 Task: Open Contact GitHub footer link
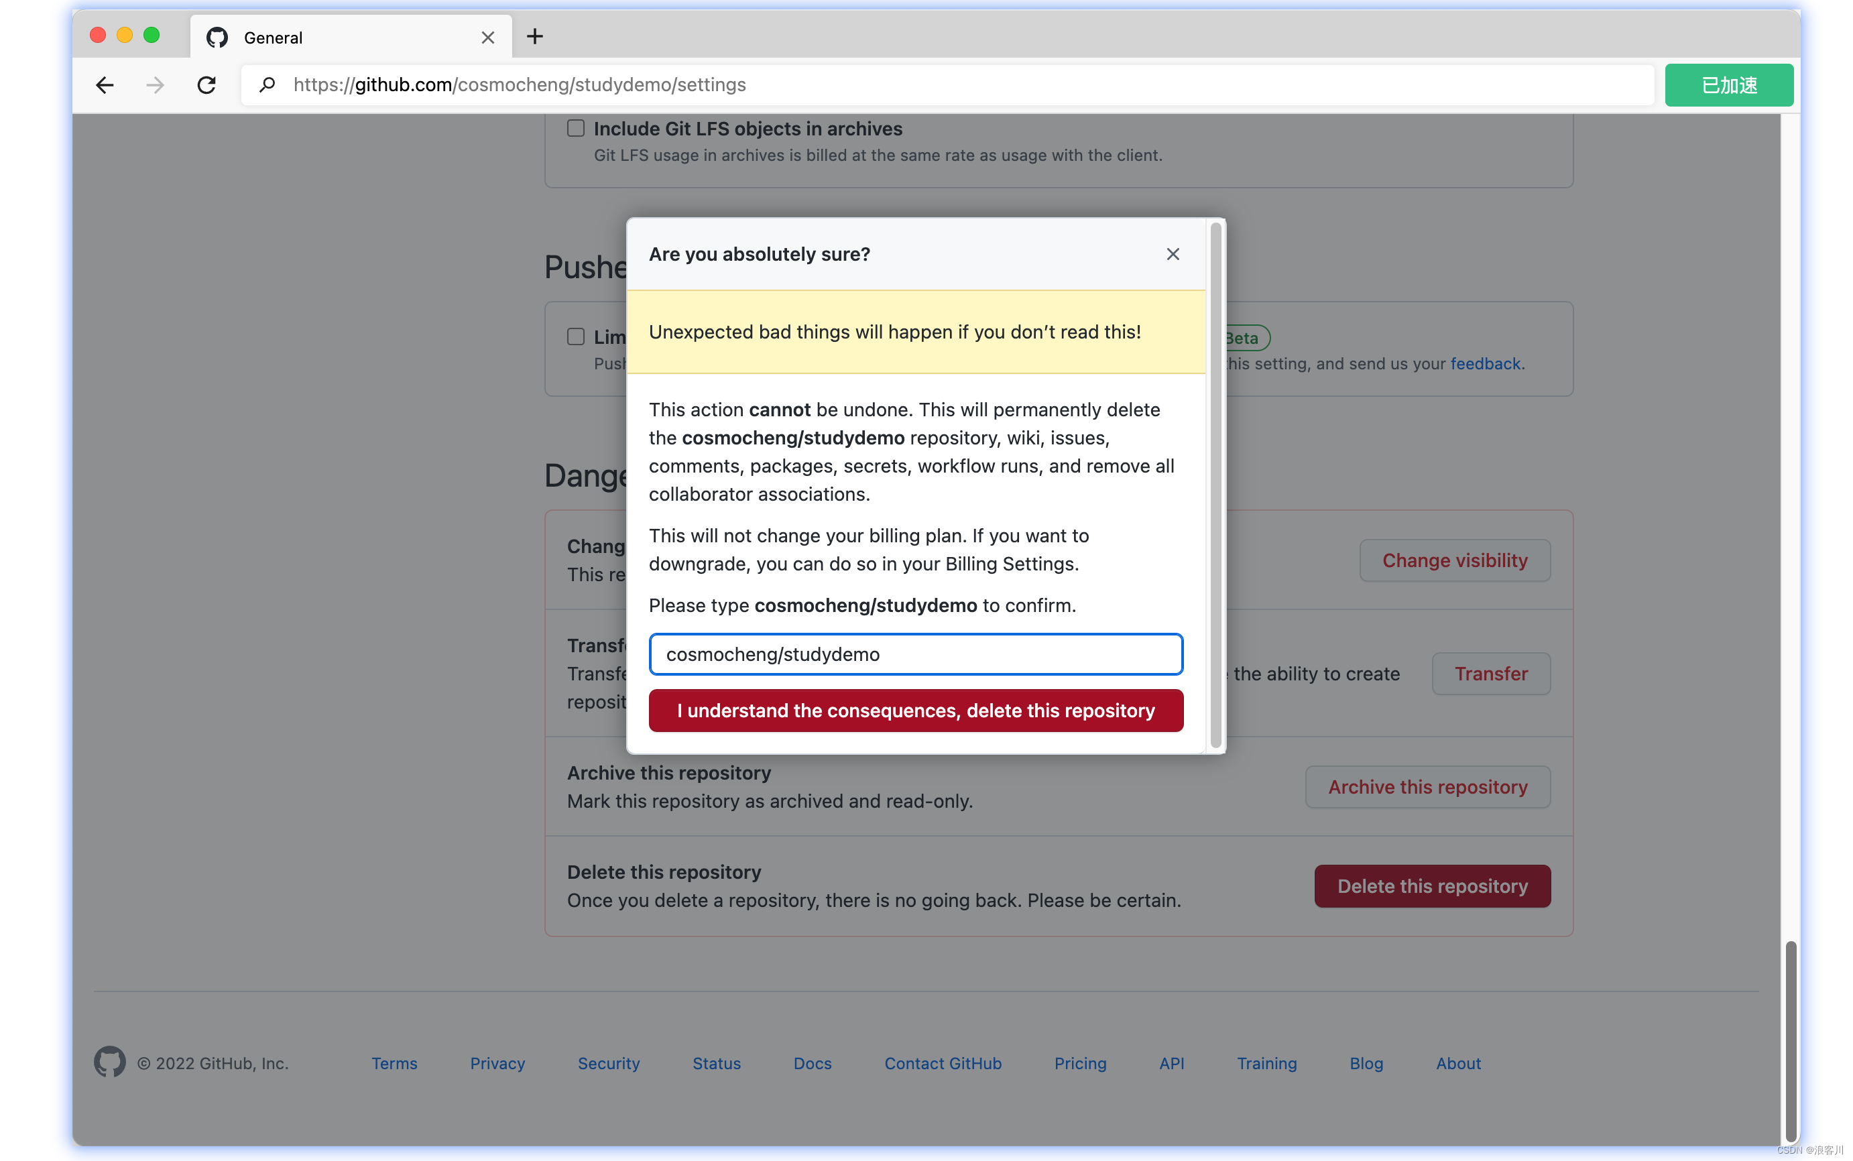942,1064
